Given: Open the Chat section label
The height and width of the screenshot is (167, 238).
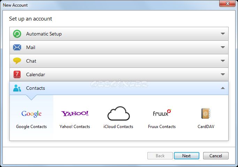Looking at the screenshot, I should click(x=31, y=61).
